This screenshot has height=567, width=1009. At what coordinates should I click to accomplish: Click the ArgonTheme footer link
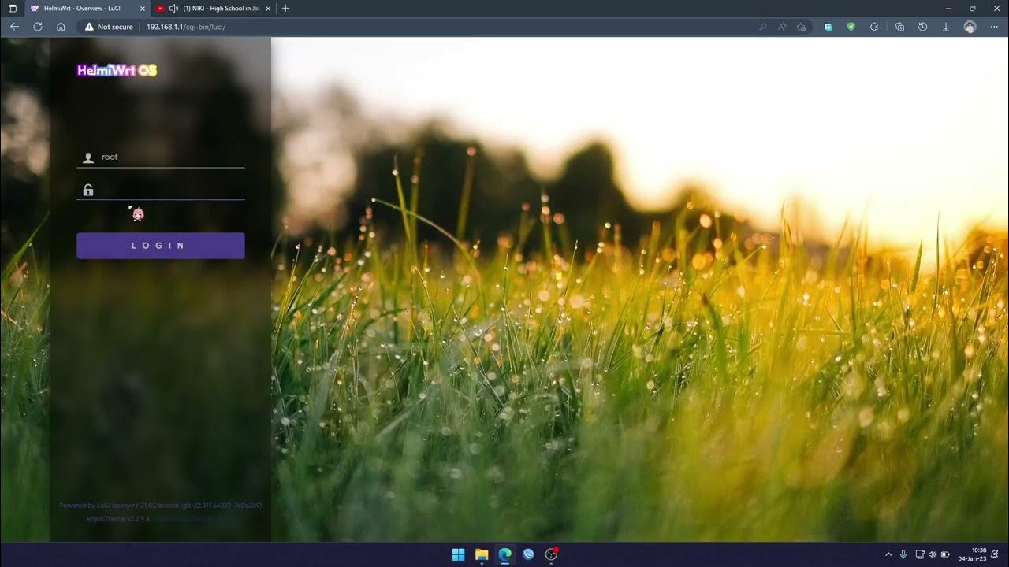[x=117, y=518]
